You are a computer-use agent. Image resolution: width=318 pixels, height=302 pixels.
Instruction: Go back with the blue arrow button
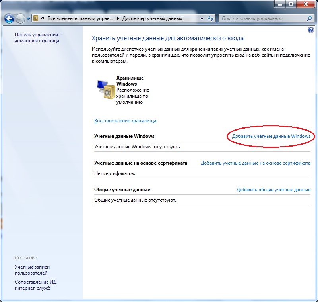9,18
